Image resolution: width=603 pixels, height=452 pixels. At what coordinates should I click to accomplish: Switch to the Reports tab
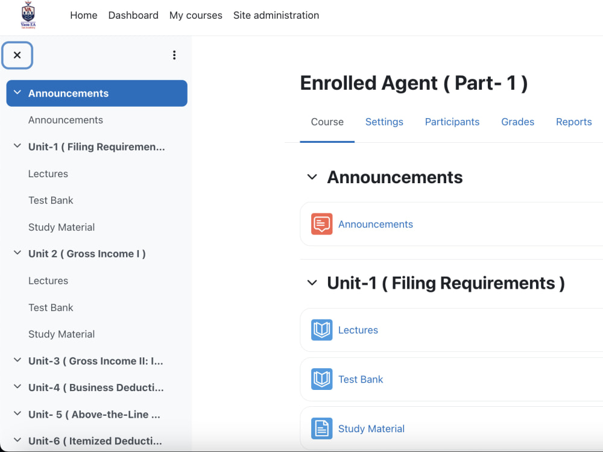(574, 122)
